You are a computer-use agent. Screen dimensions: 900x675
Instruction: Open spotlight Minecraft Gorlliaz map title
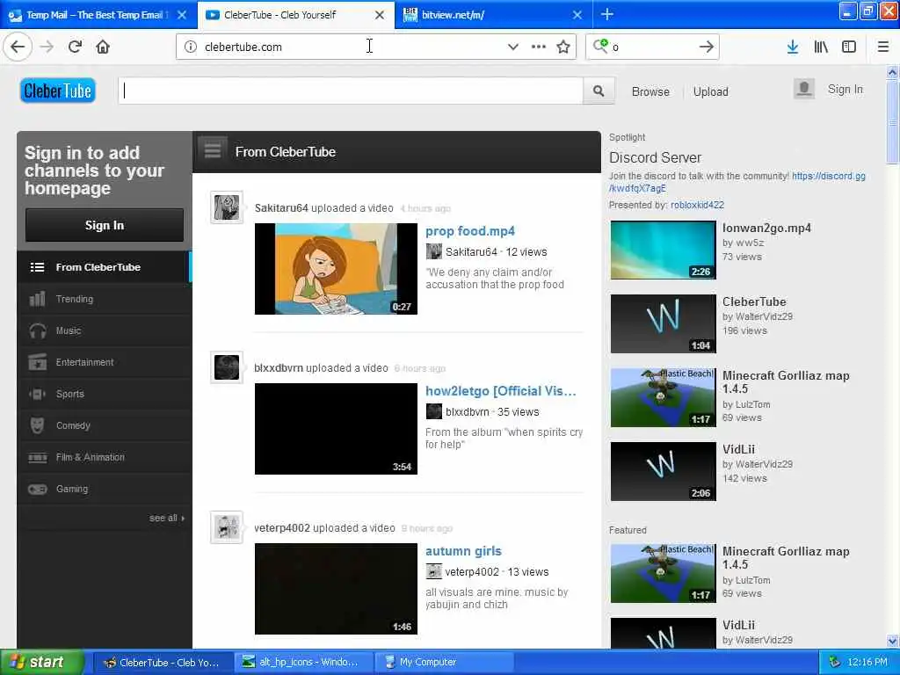click(x=786, y=381)
